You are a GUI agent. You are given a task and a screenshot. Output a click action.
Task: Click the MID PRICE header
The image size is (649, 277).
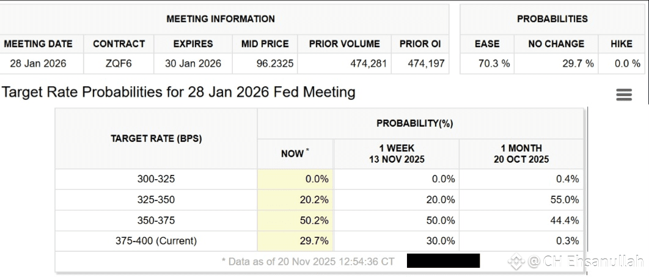(x=265, y=44)
